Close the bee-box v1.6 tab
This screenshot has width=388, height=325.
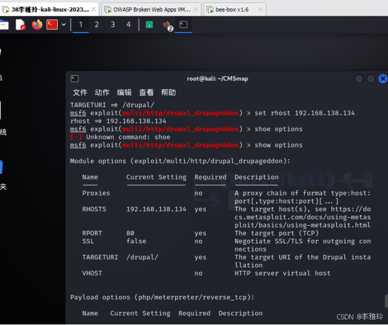(260, 10)
